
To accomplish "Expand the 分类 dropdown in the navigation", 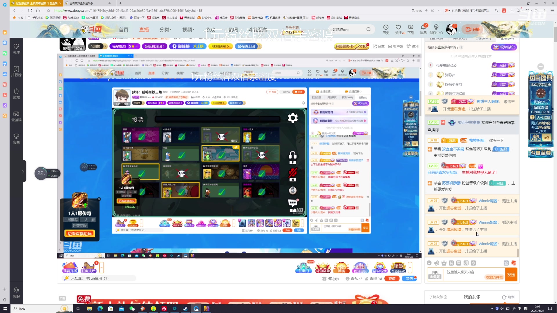I will coord(165,30).
